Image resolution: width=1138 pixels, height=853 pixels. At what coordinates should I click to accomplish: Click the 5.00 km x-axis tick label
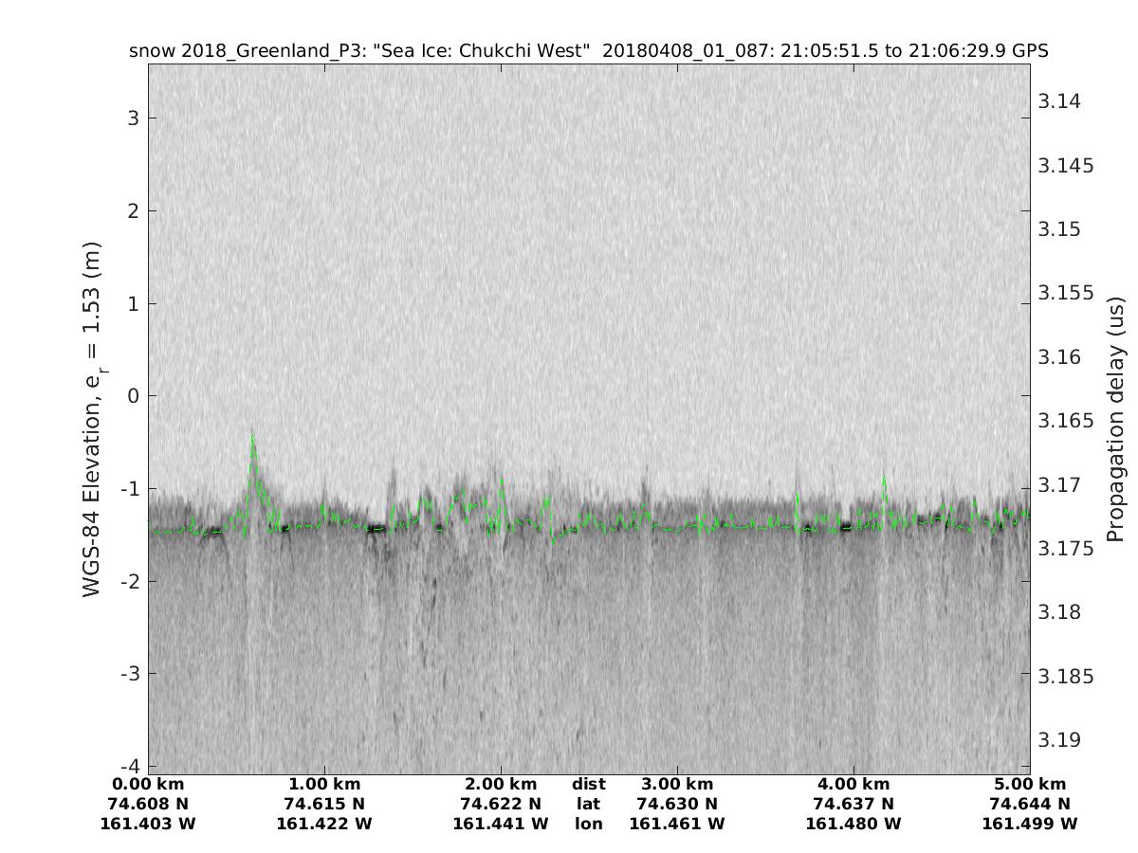pyautogui.click(x=1030, y=784)
